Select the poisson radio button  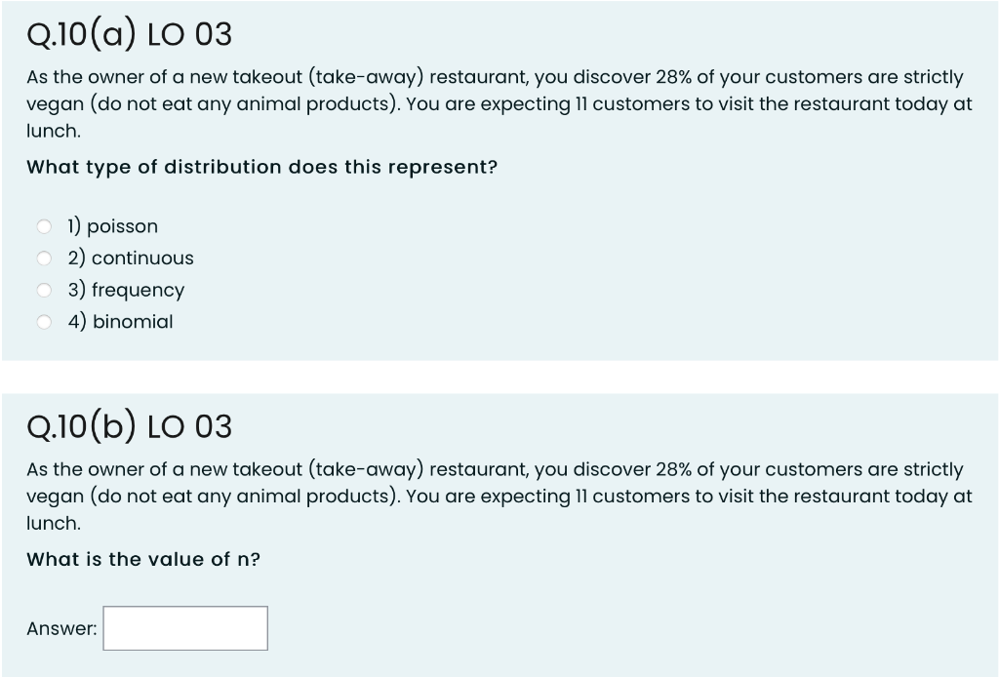[x=44, y=225]
